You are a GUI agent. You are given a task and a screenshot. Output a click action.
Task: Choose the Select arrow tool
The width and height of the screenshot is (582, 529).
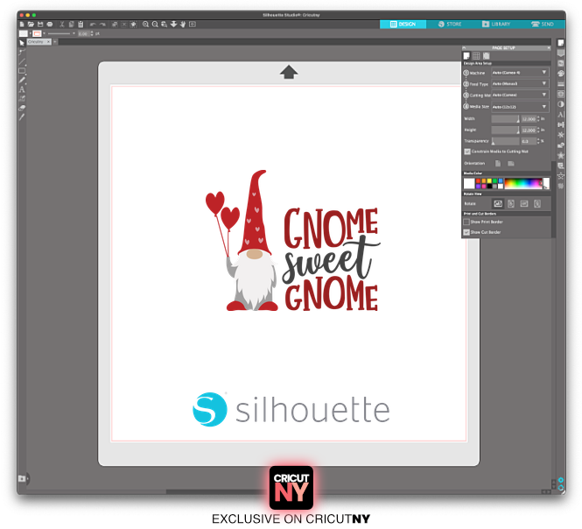[x=22, y=43]
